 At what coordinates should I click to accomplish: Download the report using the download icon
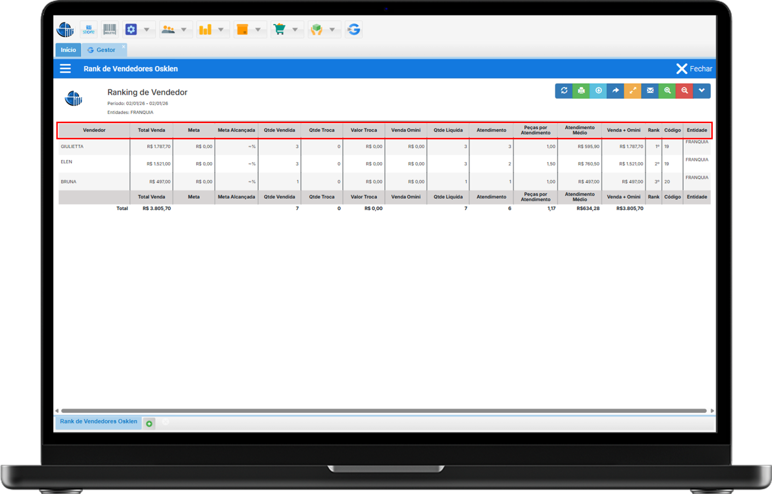click(598, 91)
